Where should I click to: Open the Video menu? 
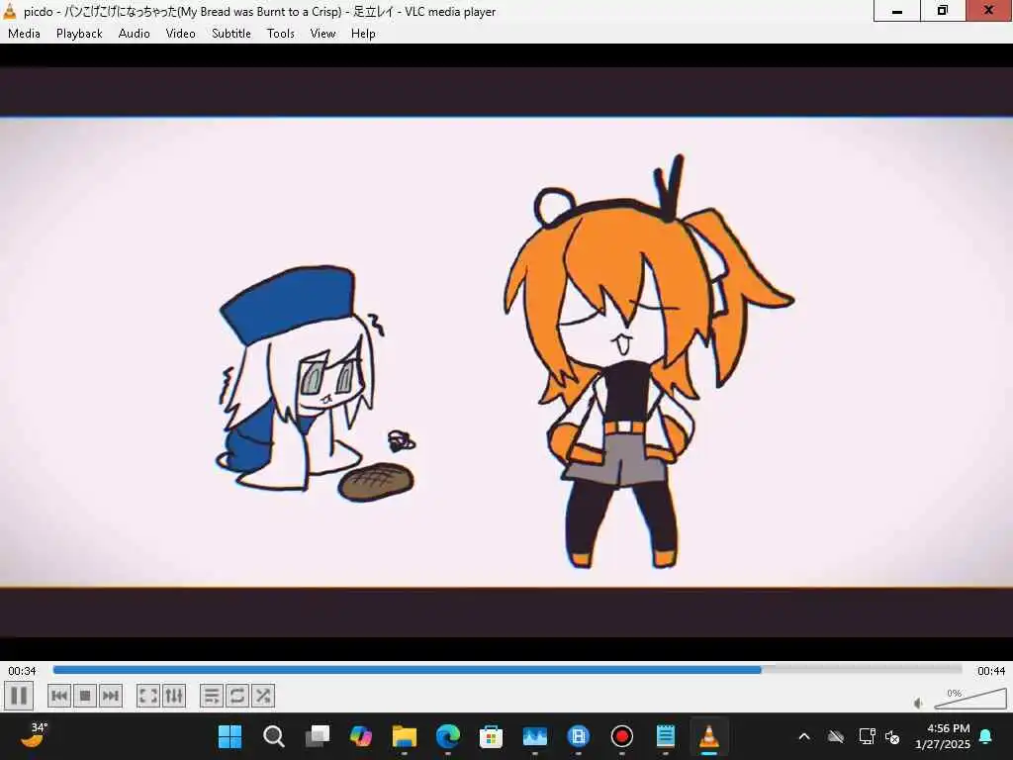tap(180, 34)
